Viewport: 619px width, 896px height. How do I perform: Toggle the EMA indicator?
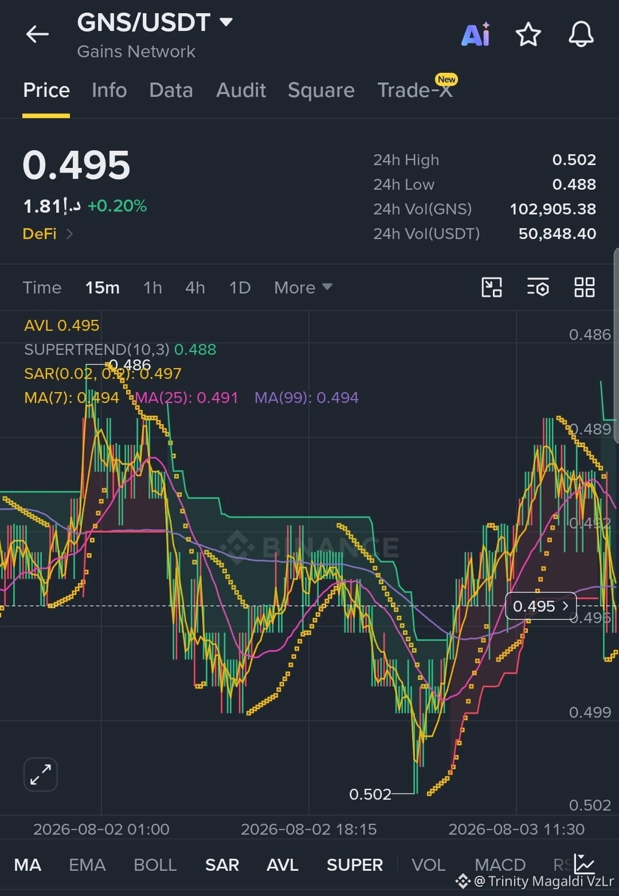pos(87,864)
